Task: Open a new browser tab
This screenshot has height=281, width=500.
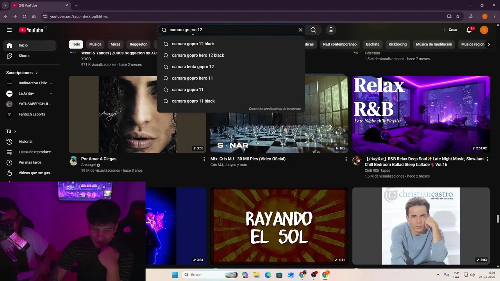Action: tap(76, 5)
